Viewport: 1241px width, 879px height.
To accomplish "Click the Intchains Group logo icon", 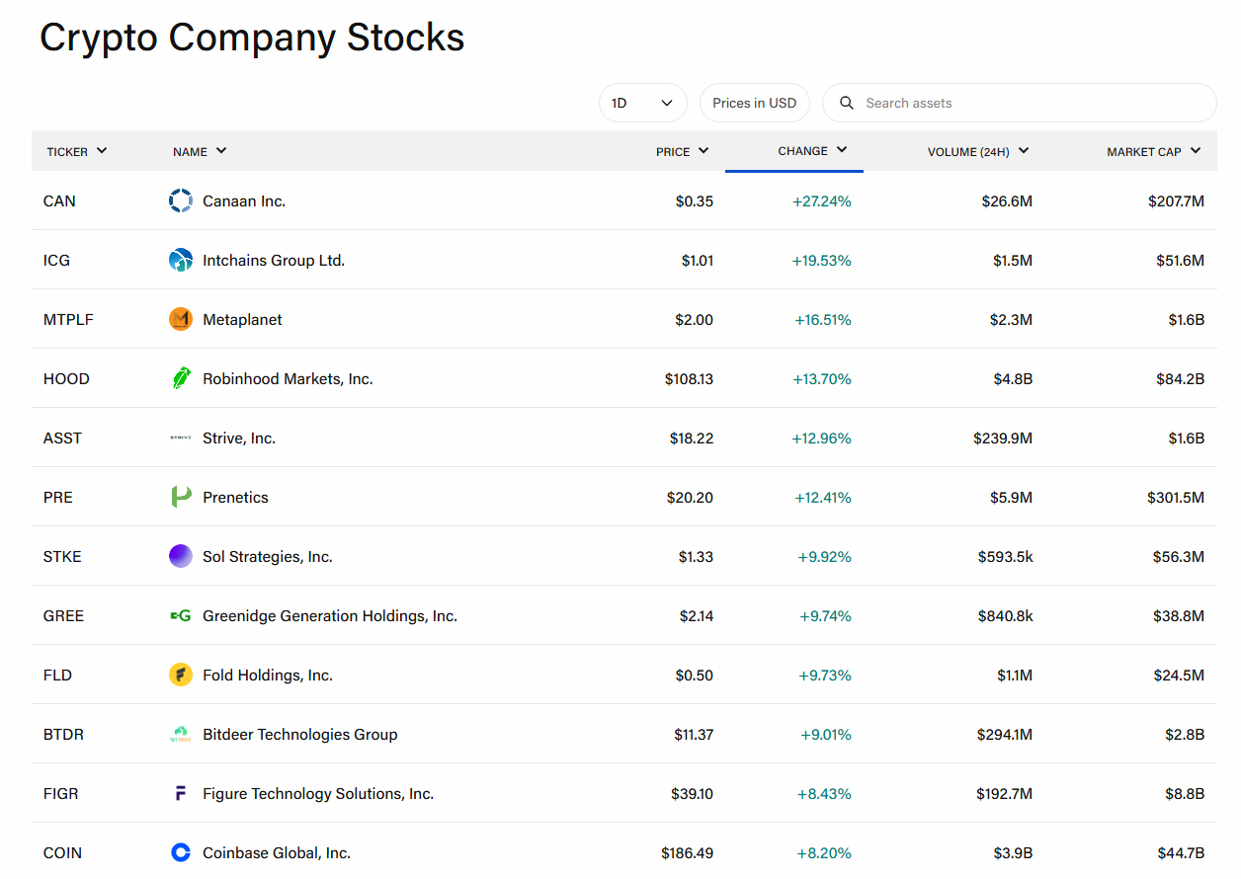I will click(181, 261).
